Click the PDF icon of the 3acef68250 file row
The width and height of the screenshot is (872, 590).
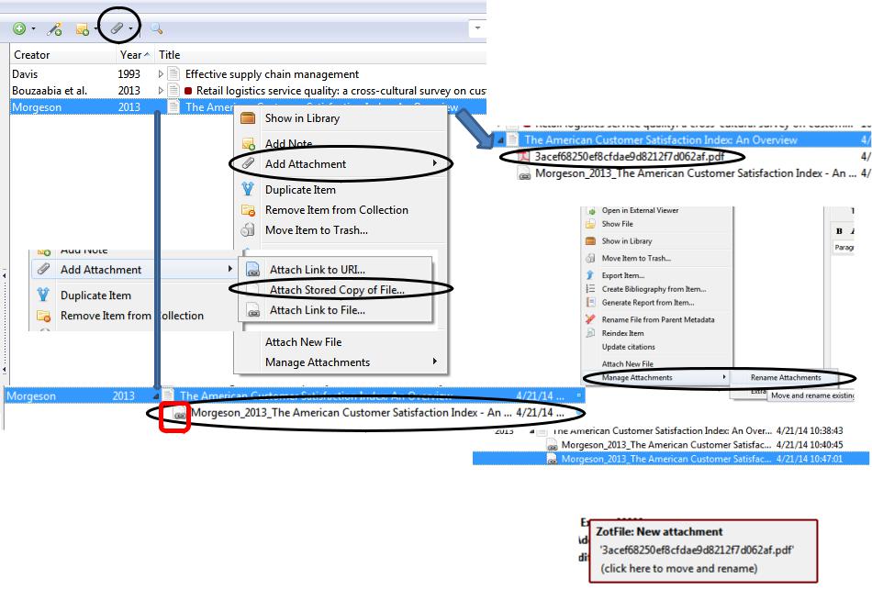tap(524, 156)
